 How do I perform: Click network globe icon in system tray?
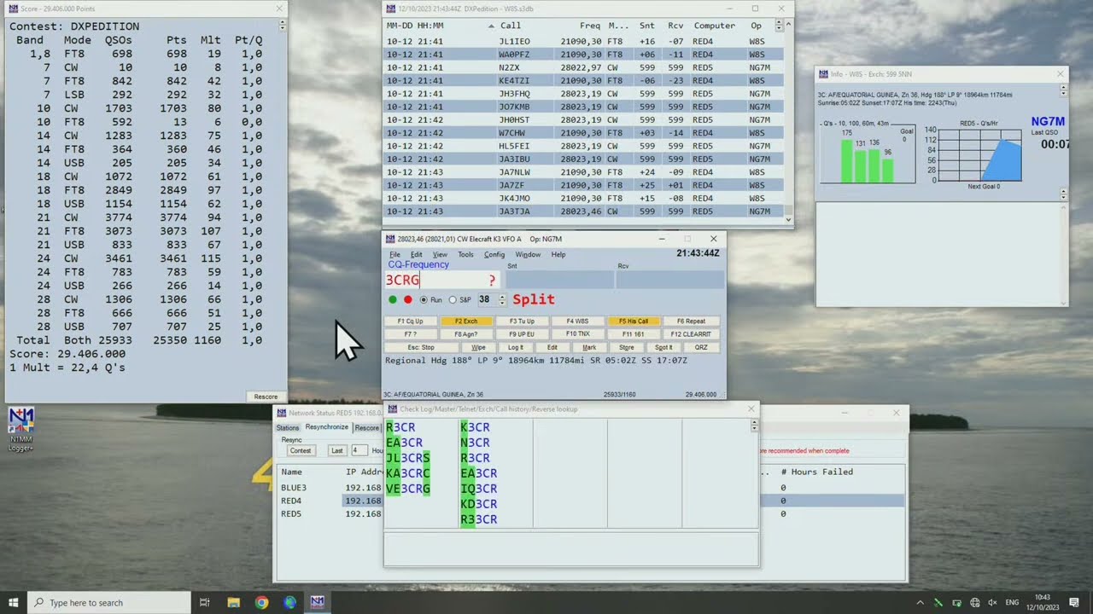tap(975, 602)
